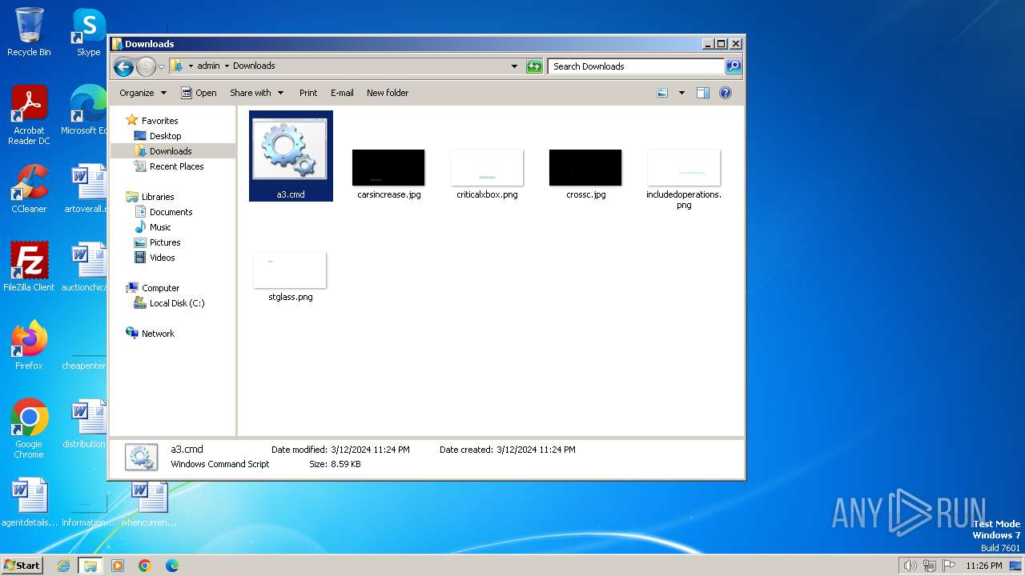1025x576 pixels.
Task: Click the Firefox desktop icon
Action: click(29, 345)
